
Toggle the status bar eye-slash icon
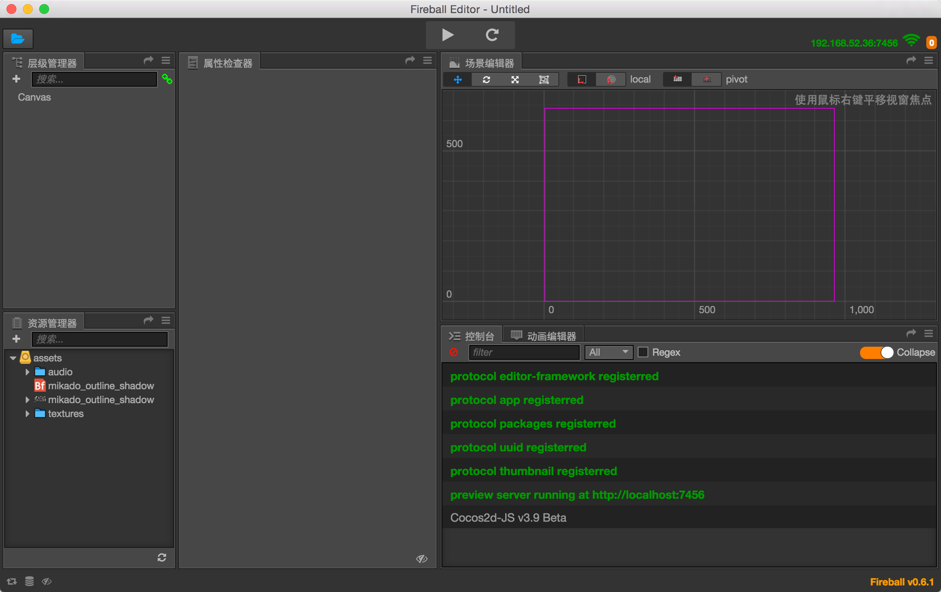pos(47,581)
